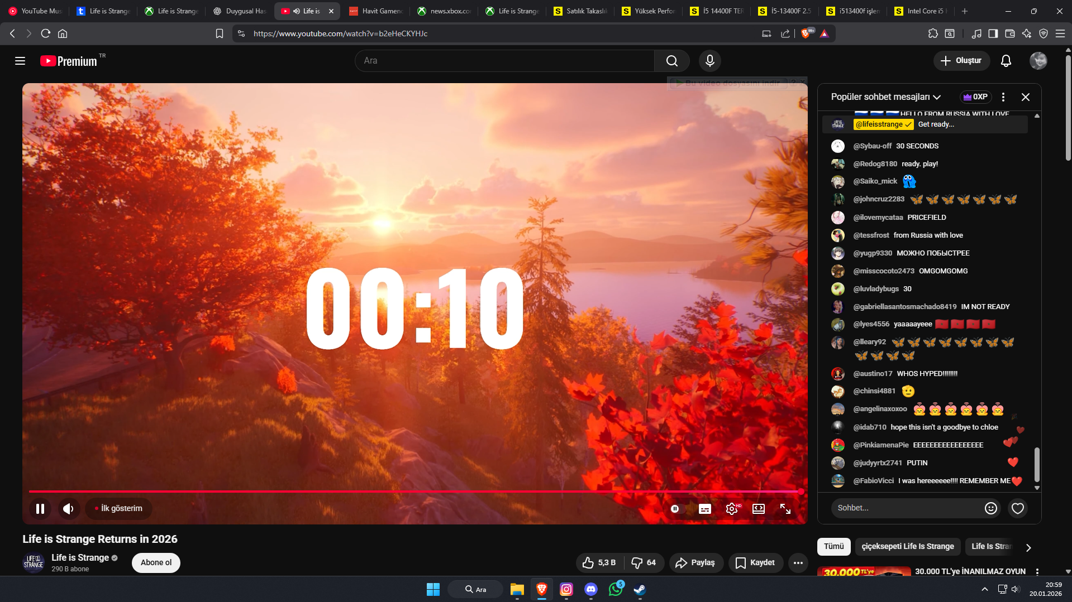Open the browser main hamburger menu
Screen dimensions: 1072x602
(x=1060, y=33)
